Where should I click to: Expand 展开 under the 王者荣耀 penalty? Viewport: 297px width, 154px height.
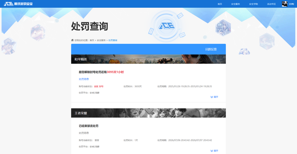(214, 151)
